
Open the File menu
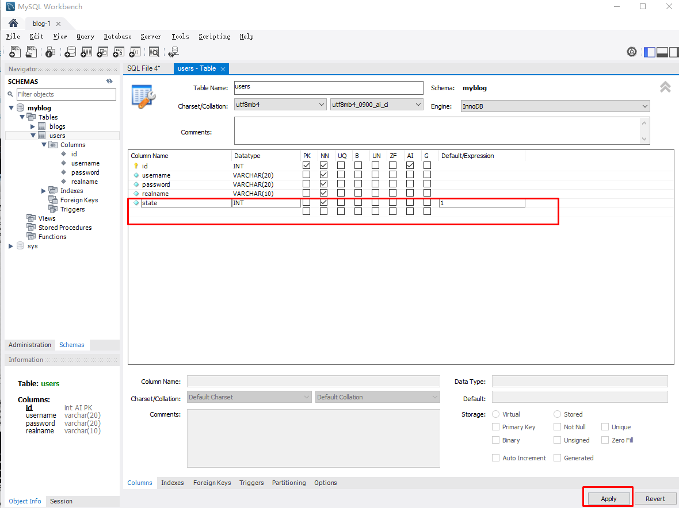point(13,36)
